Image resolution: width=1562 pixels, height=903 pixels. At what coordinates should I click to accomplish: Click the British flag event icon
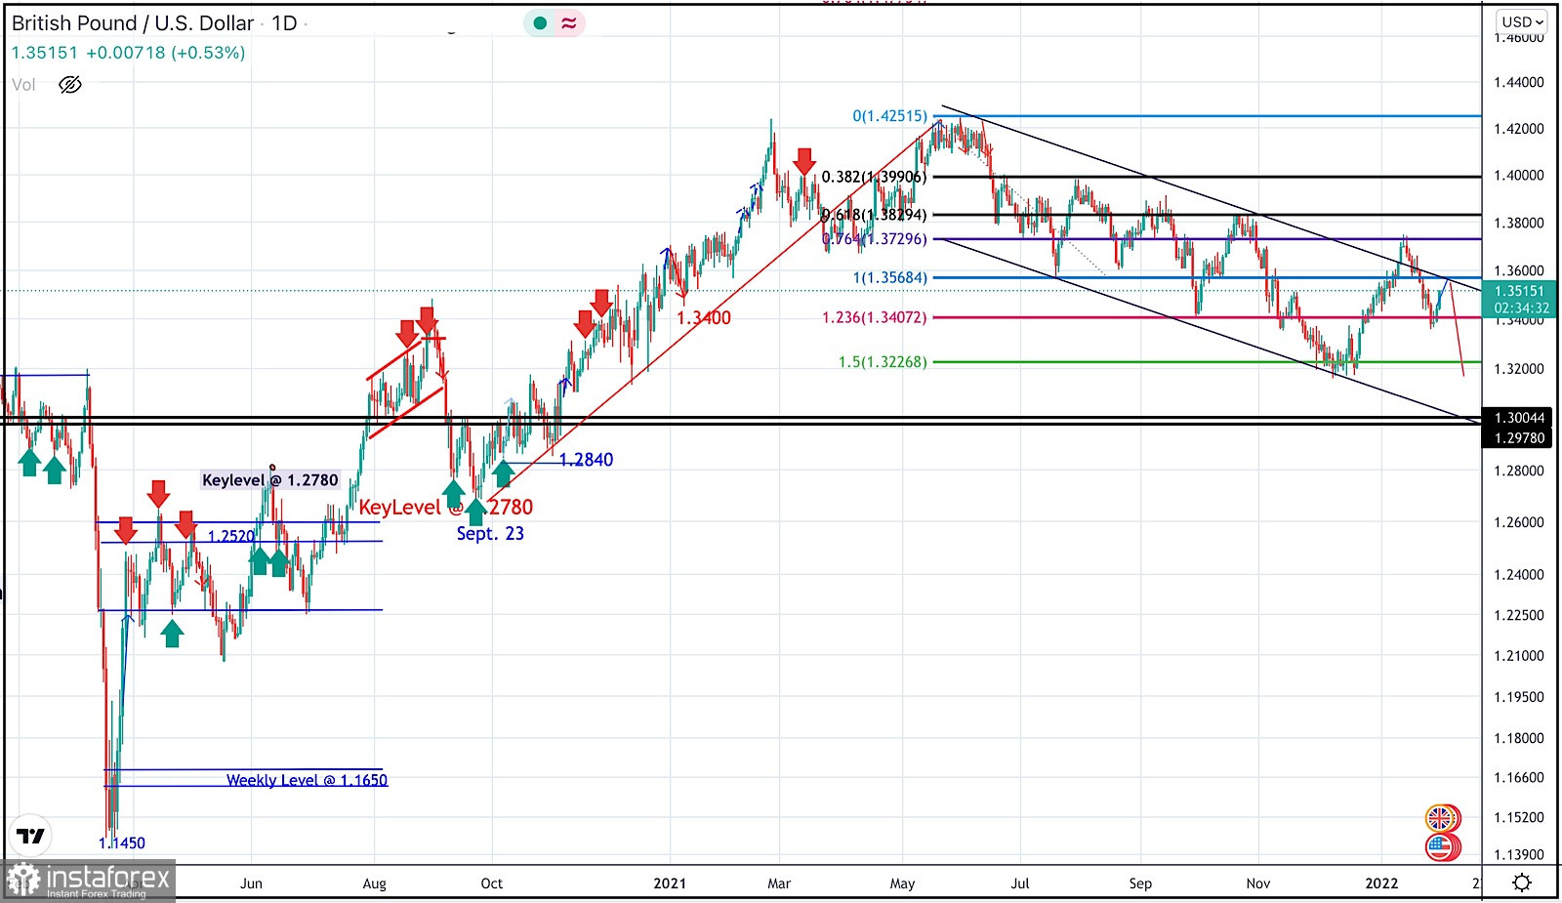(x=1441, y=817)
